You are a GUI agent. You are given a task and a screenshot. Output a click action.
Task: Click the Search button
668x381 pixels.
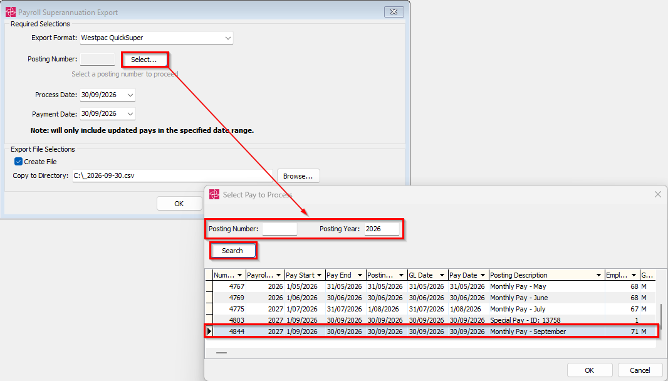coord(232,251)
